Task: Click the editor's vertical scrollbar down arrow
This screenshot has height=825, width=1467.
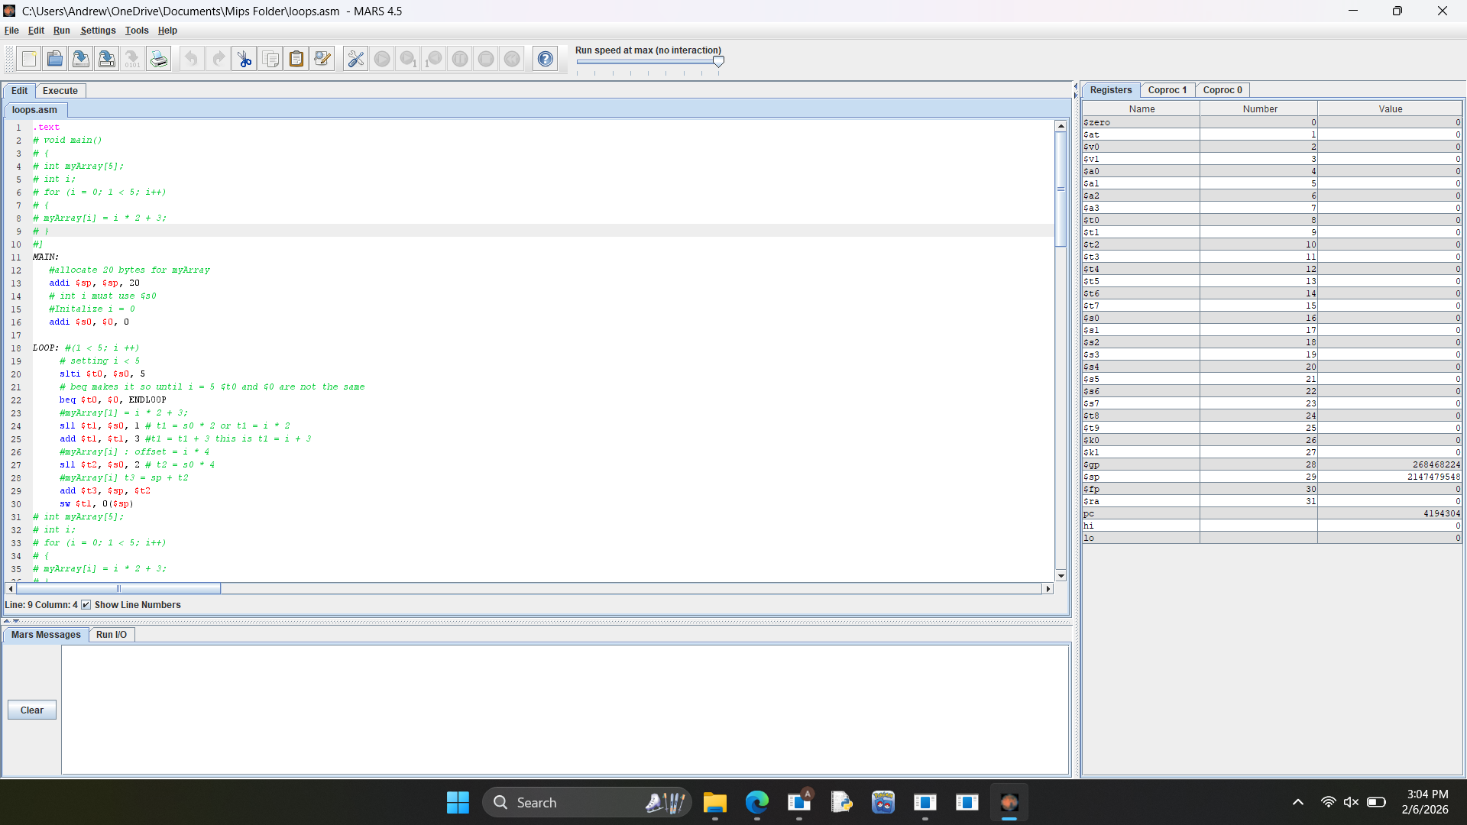Action: [x=1061, y=576]
